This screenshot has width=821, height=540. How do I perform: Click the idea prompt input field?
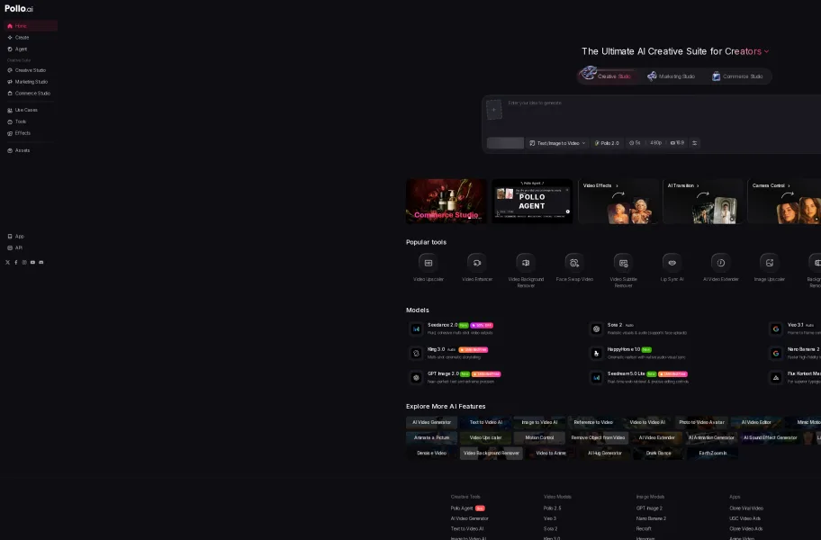point(663,115)
